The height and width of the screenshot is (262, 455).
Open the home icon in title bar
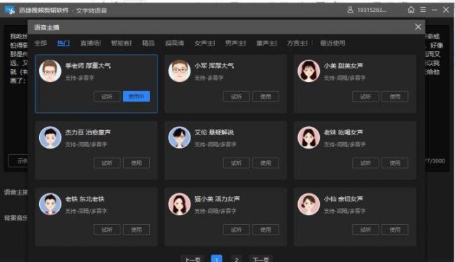tap(411, 10)
